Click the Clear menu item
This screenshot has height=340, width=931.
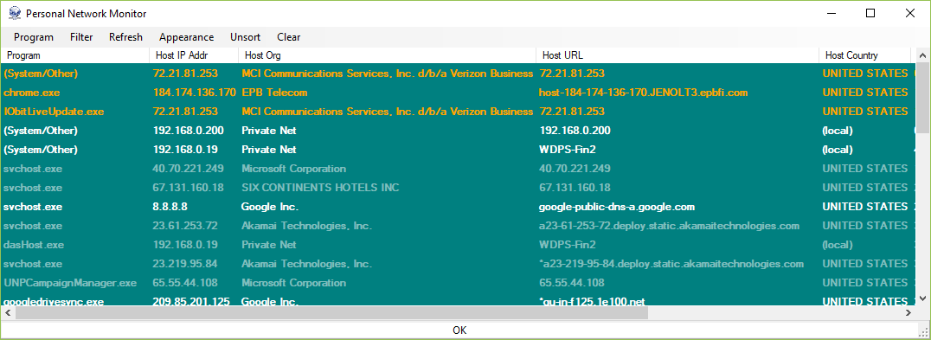click(289, 37)
